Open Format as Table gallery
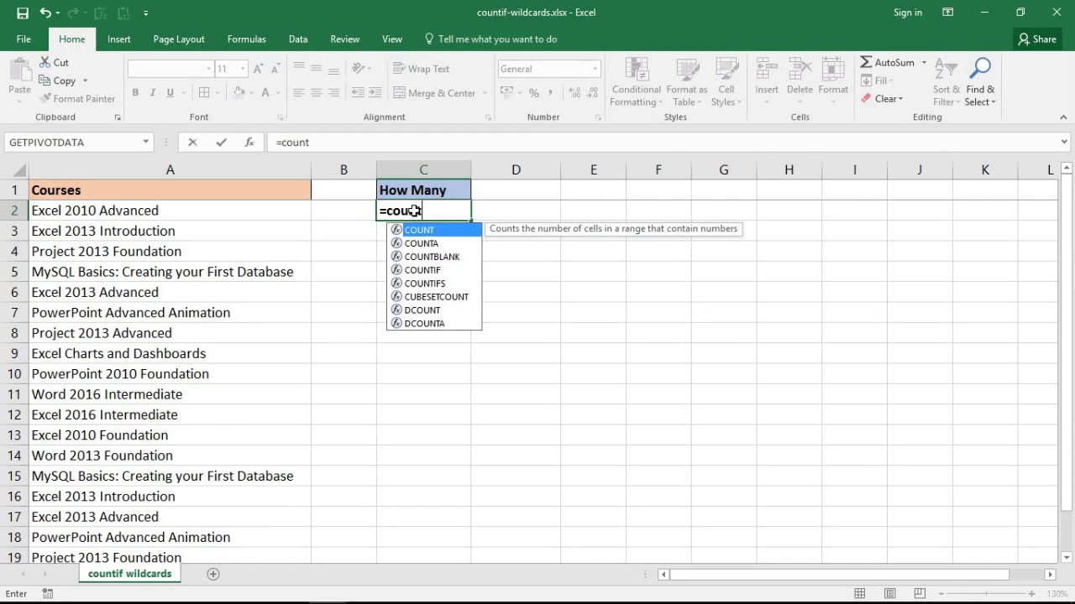The image size is (1075, 604). point(687,82)
